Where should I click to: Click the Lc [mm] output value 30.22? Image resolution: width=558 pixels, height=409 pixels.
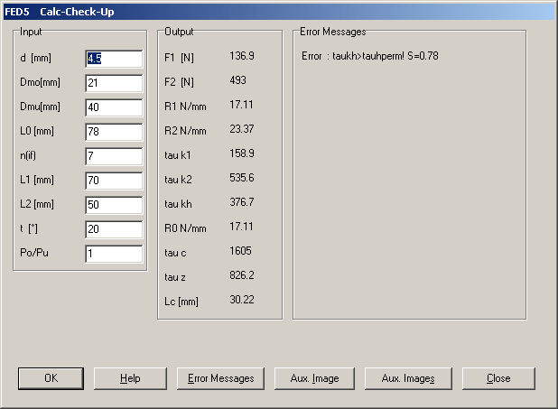(x=242, y=299)
